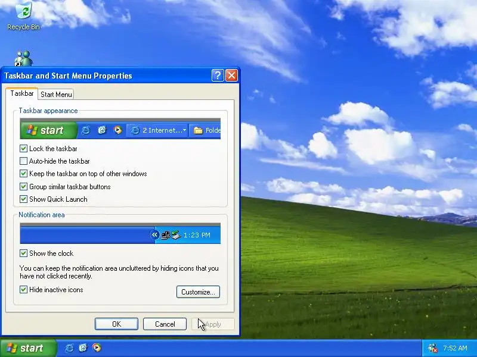Open the Windows start button on the taskbar

(28, 348)
